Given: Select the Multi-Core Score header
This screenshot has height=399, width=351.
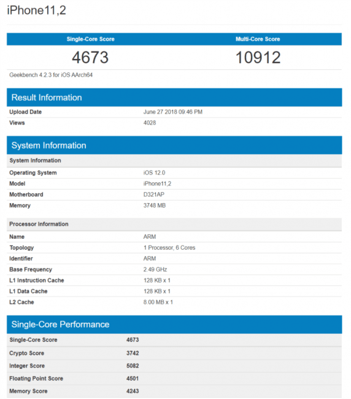Looking at the screenshot, I should [x=258, y=39].
